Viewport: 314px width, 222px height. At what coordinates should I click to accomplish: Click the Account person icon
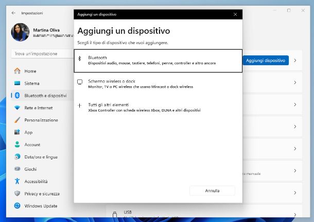[17, 145]
